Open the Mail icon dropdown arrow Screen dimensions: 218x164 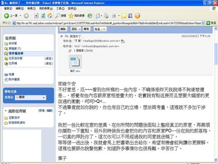click(x=102, y=16)
